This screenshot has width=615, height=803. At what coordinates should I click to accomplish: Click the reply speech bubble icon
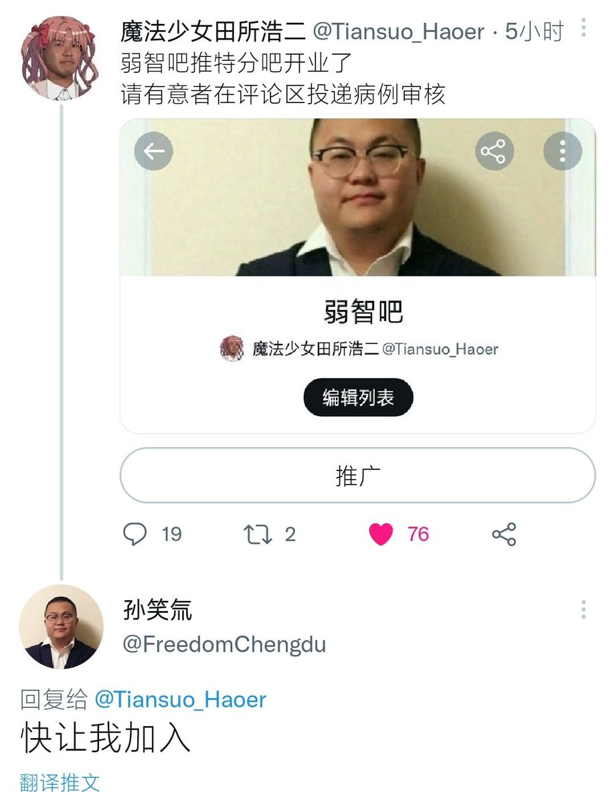(136, 534)
